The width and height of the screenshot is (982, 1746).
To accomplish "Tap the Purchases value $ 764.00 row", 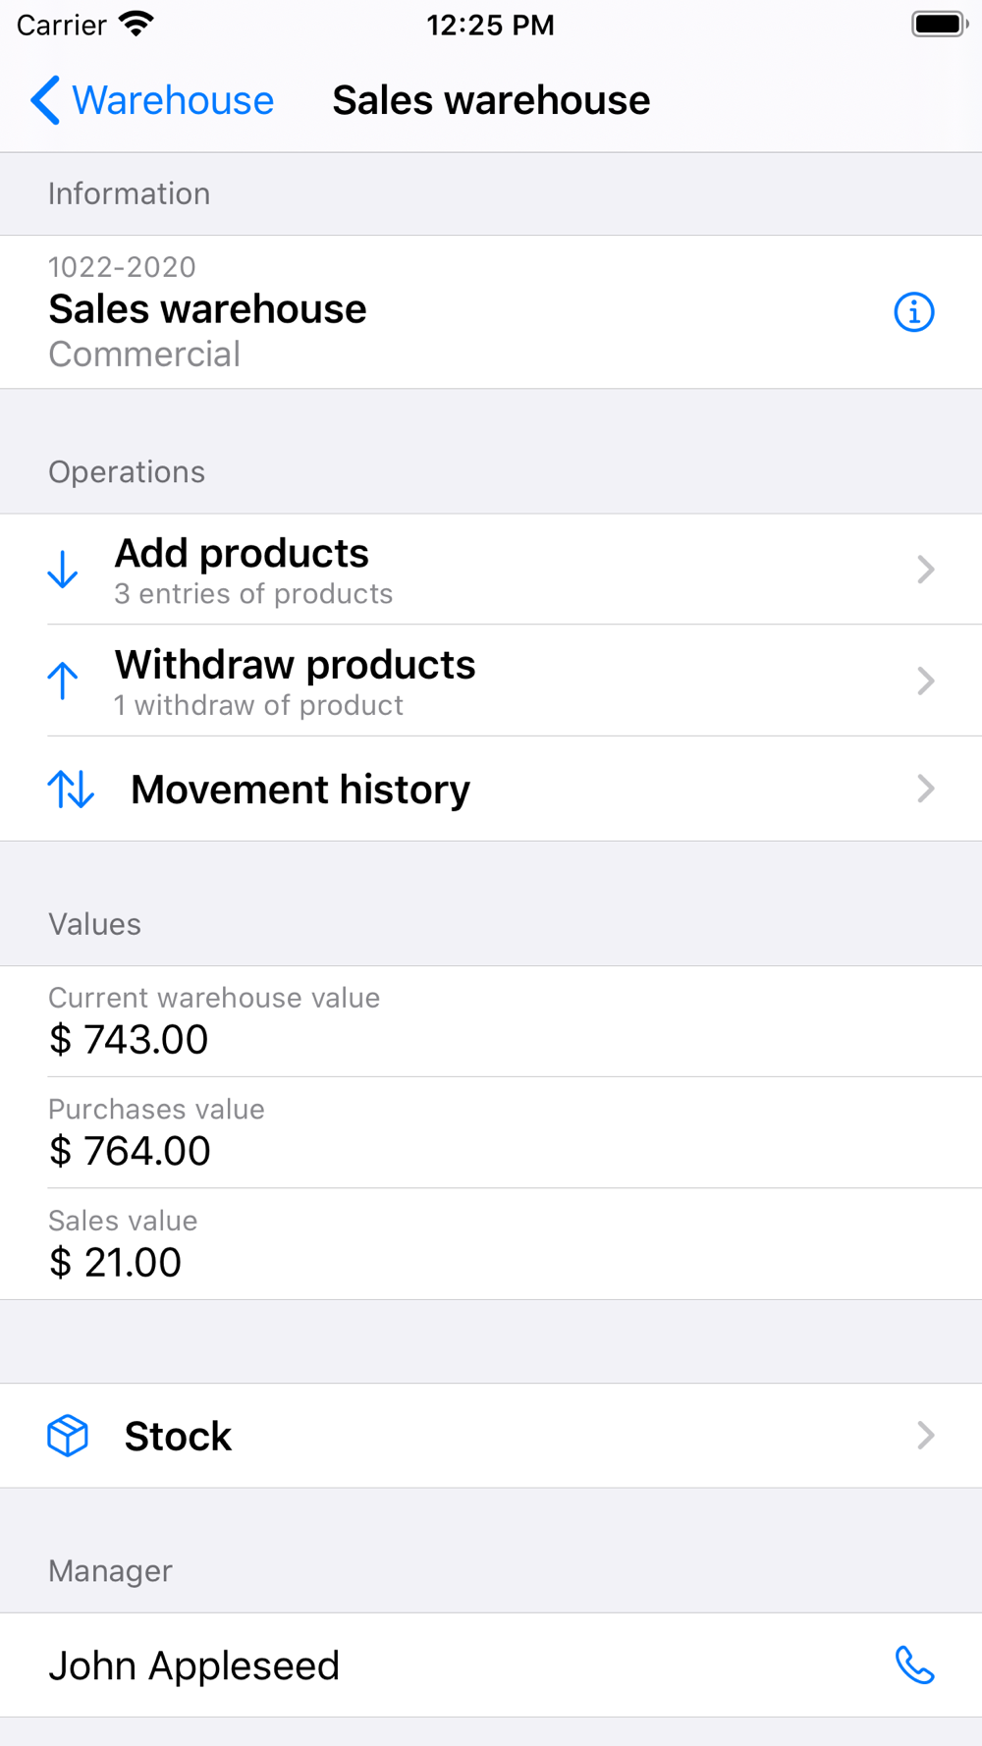I will [491, 1132].
